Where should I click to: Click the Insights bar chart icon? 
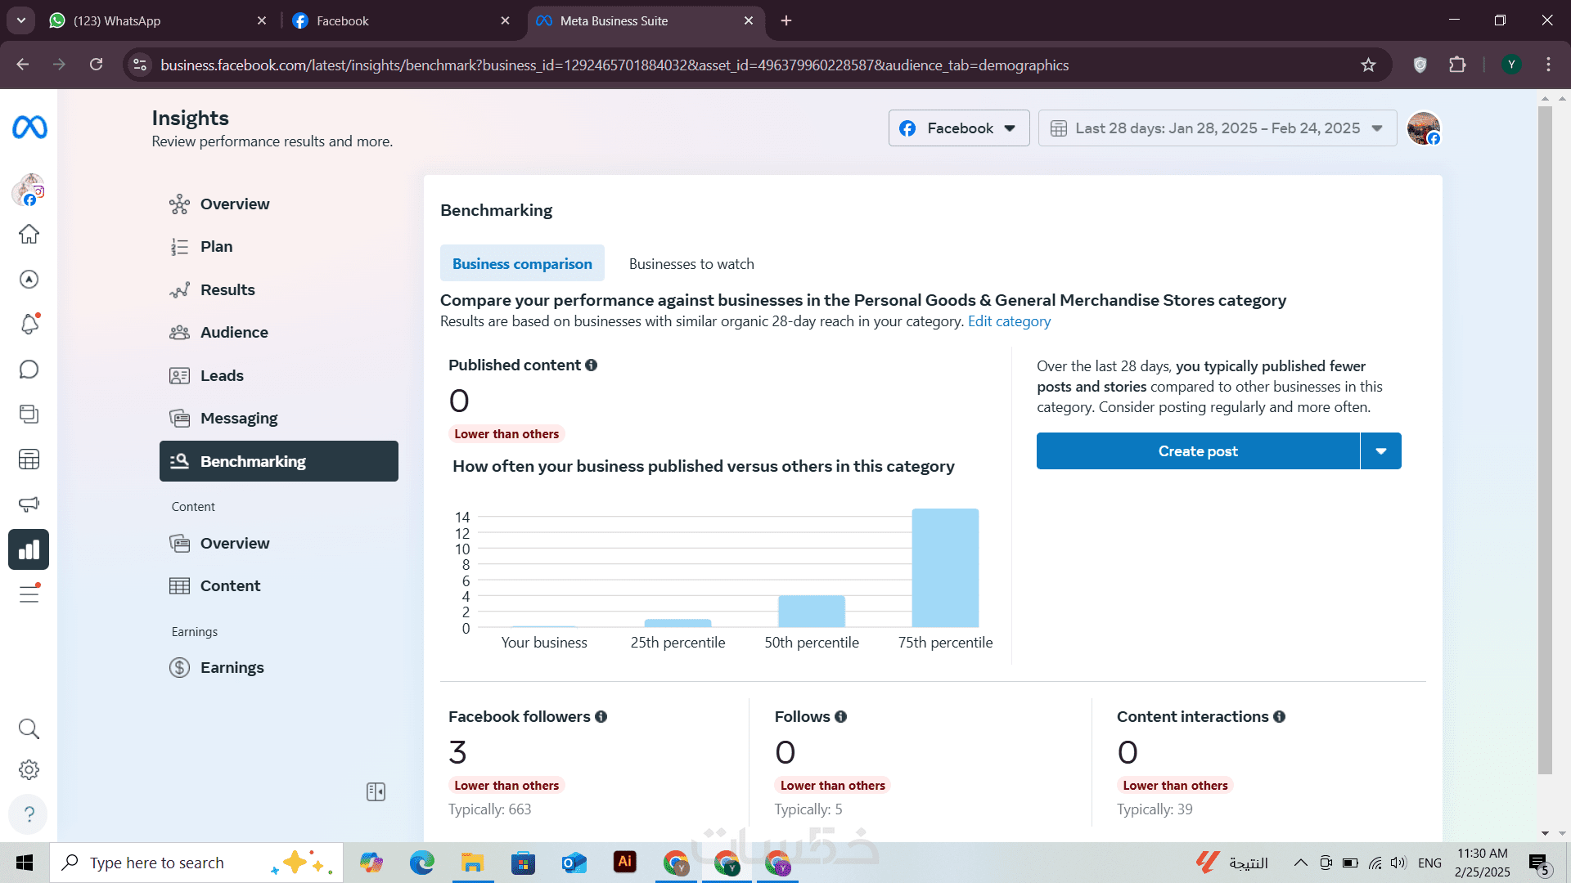29,549
